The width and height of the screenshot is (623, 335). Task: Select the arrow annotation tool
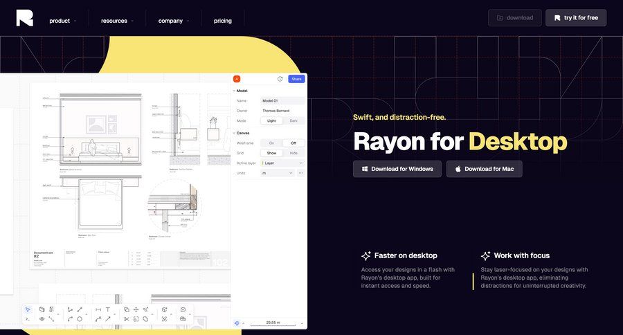pyautogui.click(x=108, y=319)
